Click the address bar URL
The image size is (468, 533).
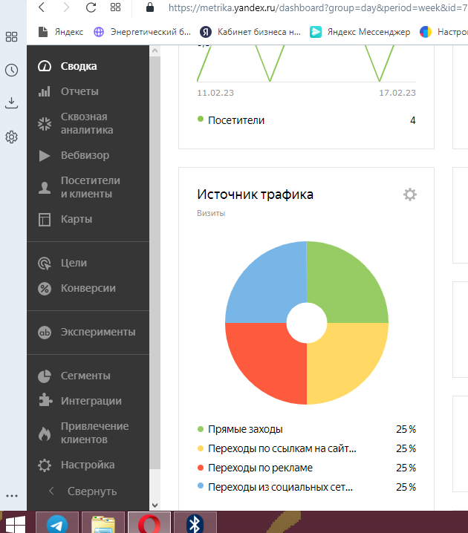[318, 7]
